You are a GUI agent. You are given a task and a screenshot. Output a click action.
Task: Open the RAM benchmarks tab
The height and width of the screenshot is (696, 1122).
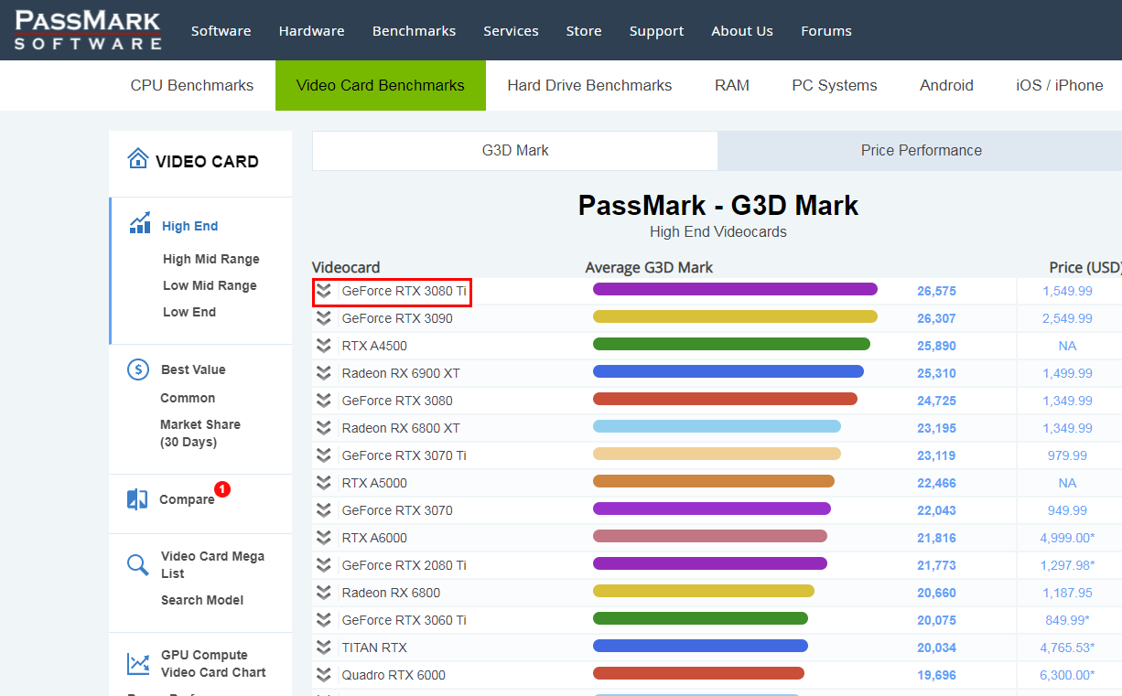click(x=732, y=85)
